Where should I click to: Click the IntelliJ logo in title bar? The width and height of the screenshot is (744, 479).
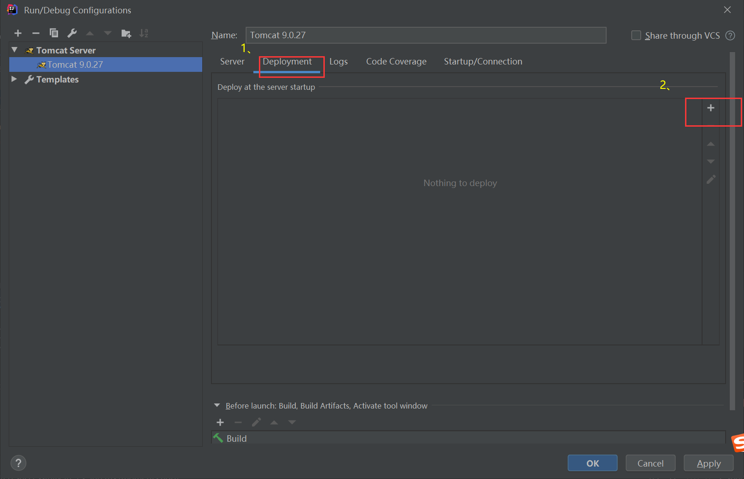12,10
